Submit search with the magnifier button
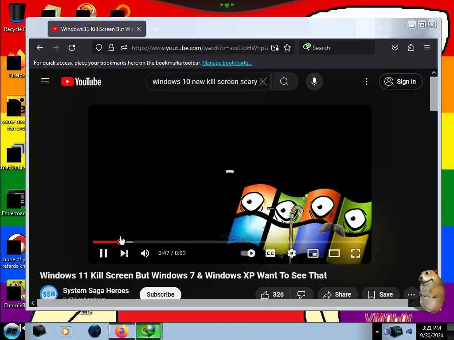The height and width of the screenshot is (340, 454). point(284,81)
